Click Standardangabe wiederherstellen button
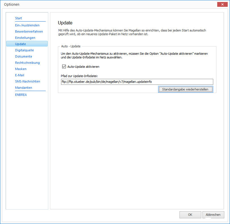This screenshot has height=224, width=230. click(x=185, y=89)
